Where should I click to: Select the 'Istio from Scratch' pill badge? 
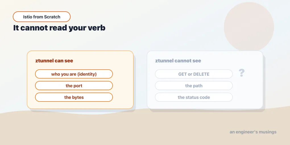pos(42,17)
